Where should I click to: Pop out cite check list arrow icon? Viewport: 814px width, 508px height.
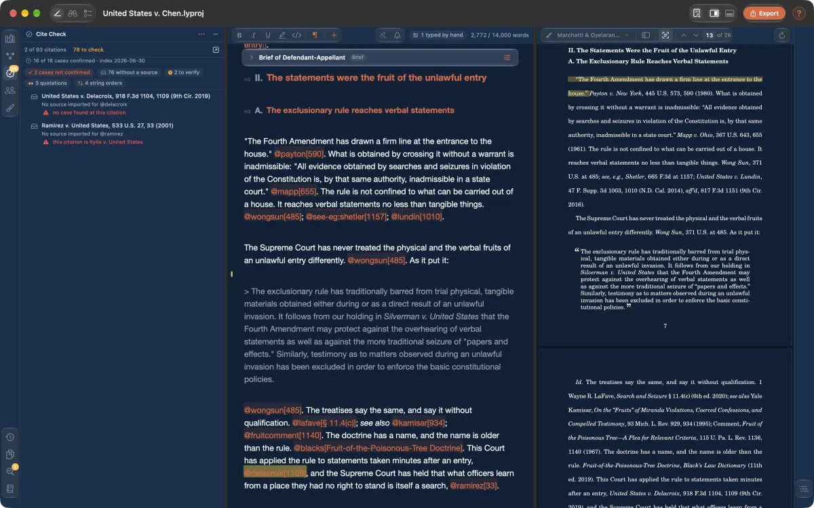point(216,49)
